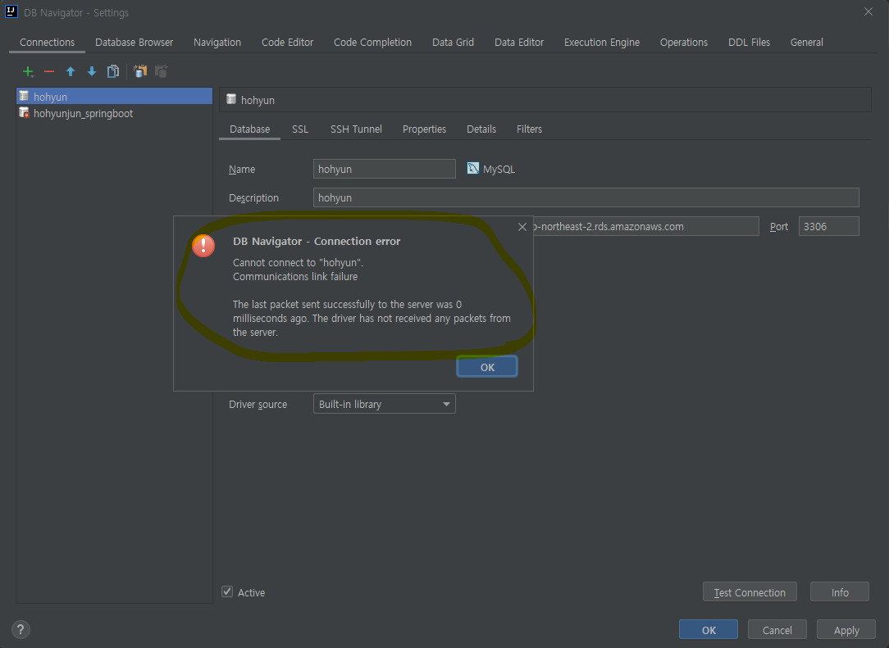Open the SSH Tunnel sub-tab
889x648 pixels.
click(356, 129)
